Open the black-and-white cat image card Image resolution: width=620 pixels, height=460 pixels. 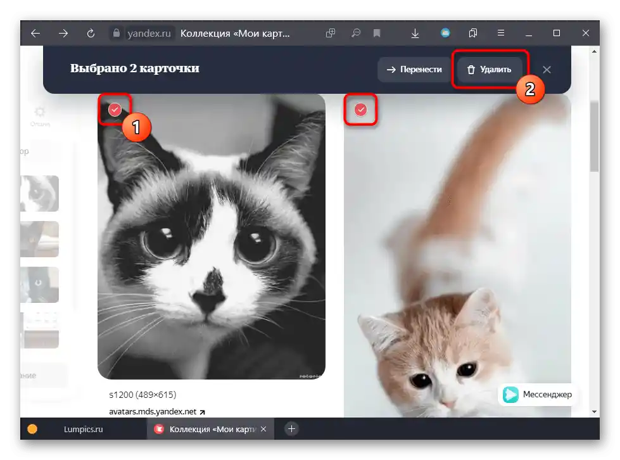(212, 236)
